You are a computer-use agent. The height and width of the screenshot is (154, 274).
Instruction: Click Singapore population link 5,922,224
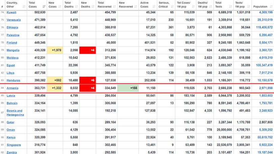266,145
